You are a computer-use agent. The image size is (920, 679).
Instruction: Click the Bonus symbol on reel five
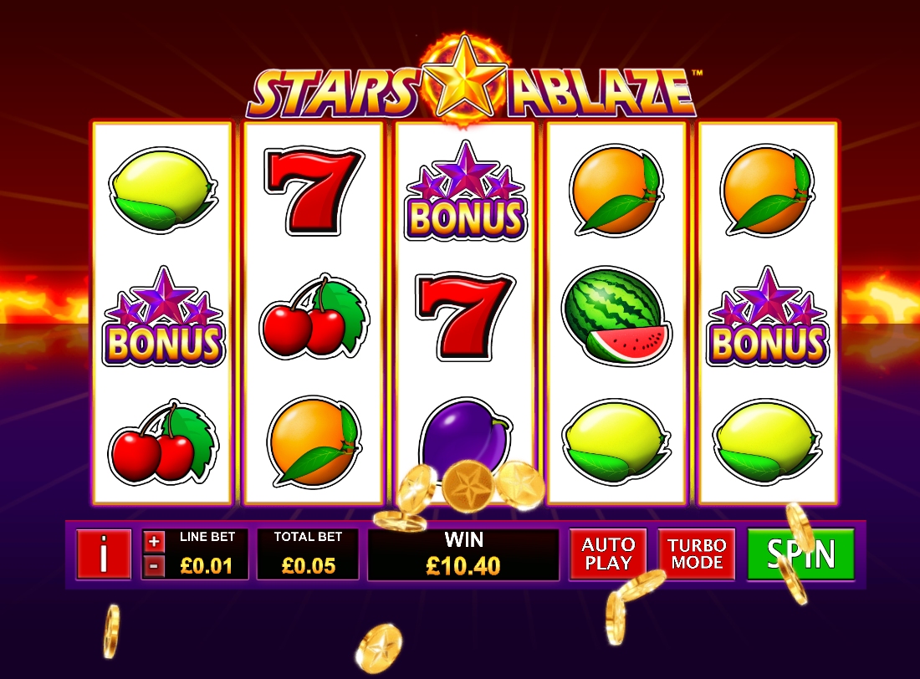pos(768,317)
